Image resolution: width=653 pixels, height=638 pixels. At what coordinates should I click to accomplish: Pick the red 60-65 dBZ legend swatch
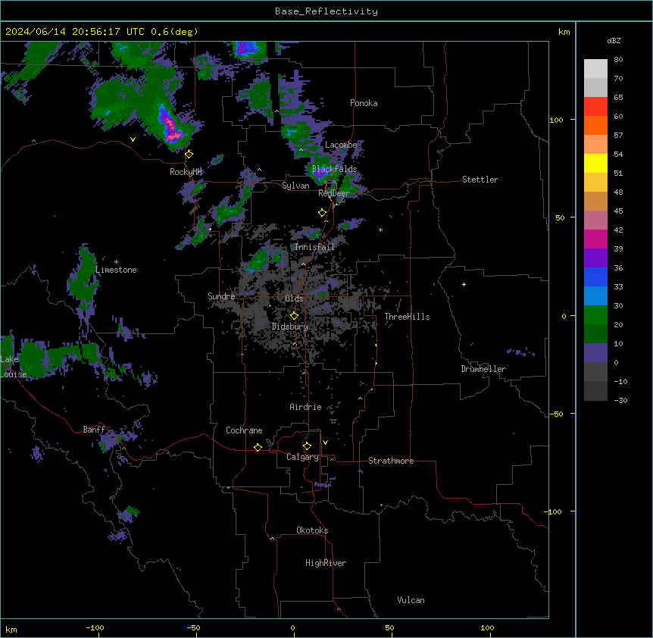[x=595, y=107]
